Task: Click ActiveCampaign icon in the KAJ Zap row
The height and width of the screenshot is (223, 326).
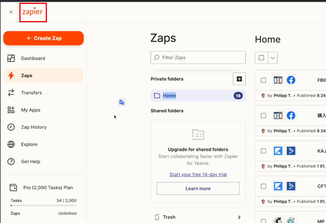Action: [291, 151]
